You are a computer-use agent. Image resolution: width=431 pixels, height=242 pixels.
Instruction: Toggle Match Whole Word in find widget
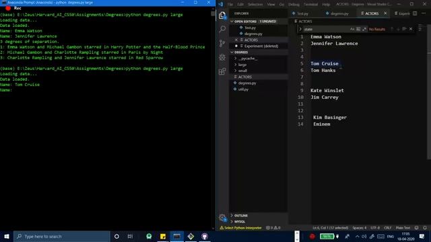click(358, 29)
